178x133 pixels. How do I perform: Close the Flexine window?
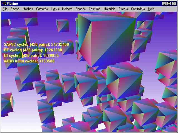click(x=174, y=4)
